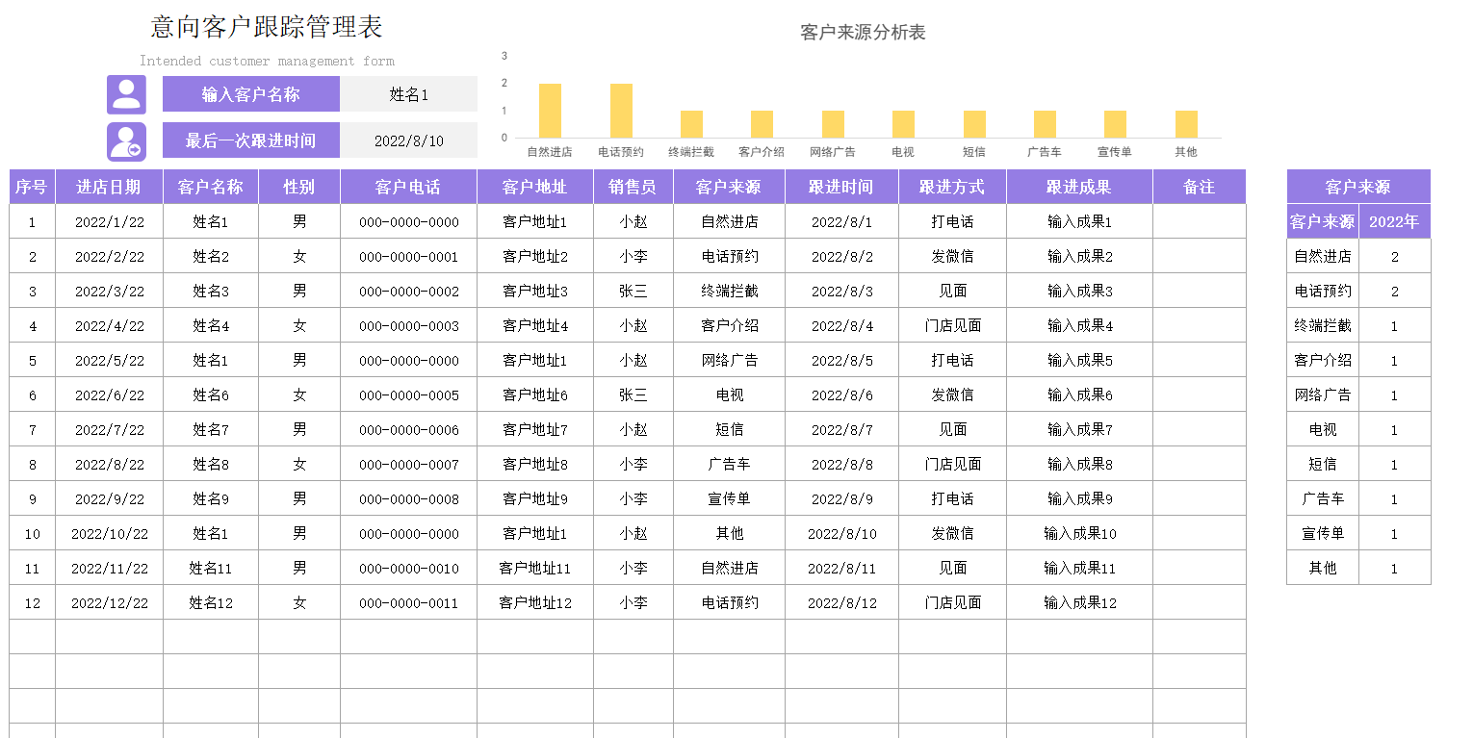Click the 销售员 column header
Viewport: 1473px width, 738px height.
click(633, 187)
